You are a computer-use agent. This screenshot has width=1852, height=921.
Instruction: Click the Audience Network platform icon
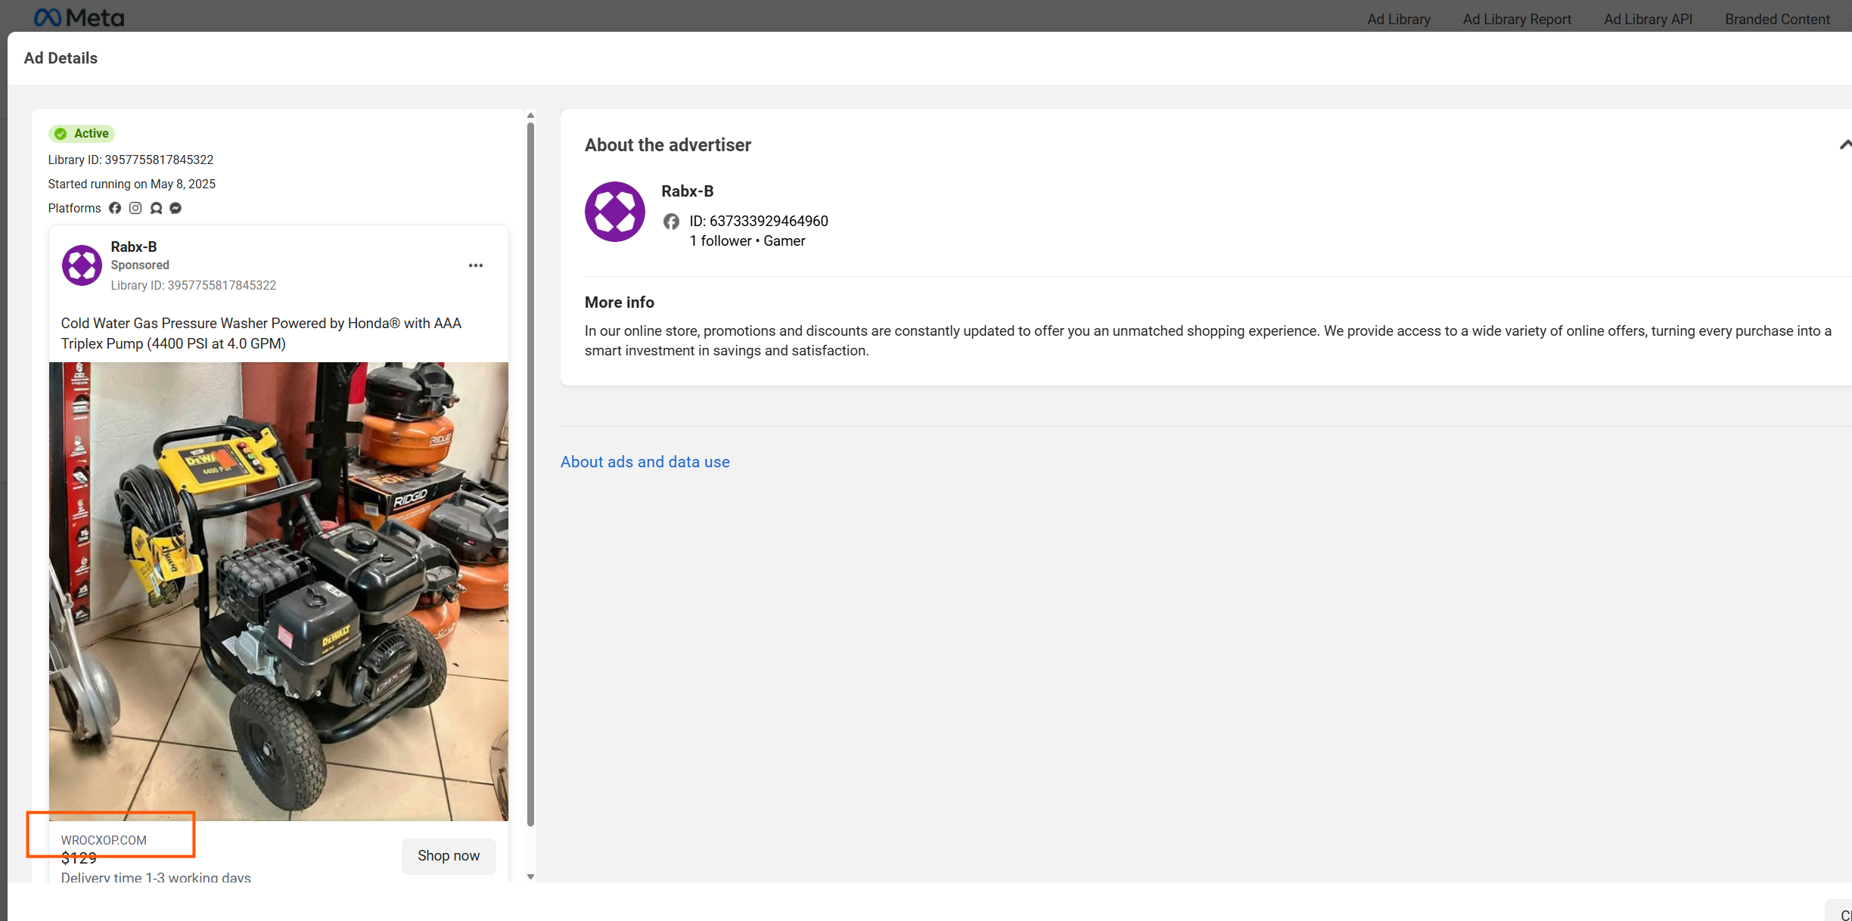click(x=156, y=208)
